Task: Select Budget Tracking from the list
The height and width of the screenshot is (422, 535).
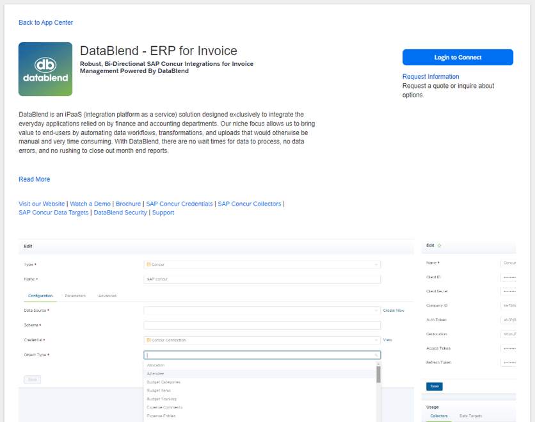Action: 260,399
